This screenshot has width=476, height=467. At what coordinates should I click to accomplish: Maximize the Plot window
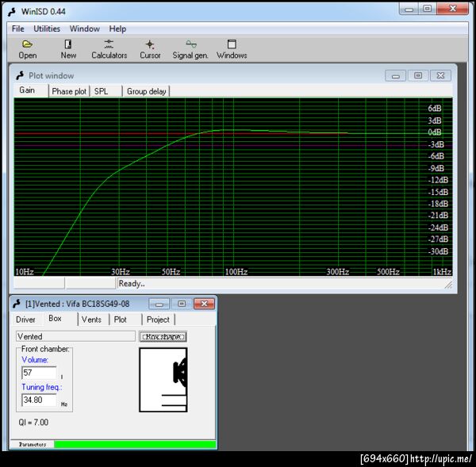pyautogui.click(x=418, y=75)
